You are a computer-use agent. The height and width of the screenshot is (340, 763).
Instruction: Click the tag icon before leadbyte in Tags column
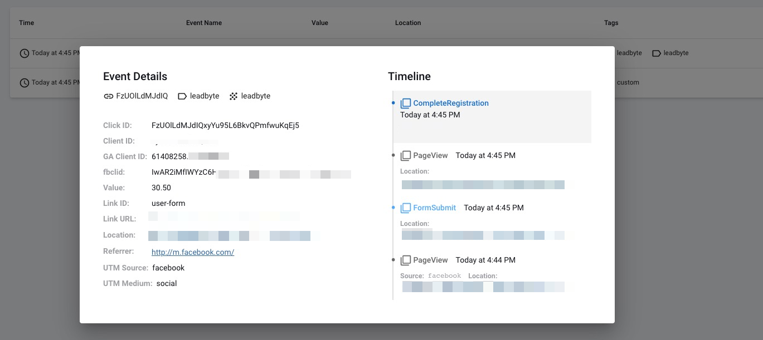tap(657, 53)
